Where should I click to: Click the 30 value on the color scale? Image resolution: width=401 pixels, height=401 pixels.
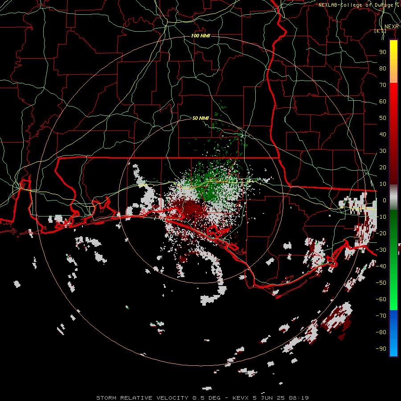click(383, 151)
